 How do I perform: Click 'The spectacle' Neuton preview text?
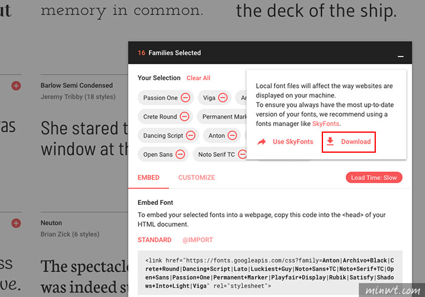point(84,277)
